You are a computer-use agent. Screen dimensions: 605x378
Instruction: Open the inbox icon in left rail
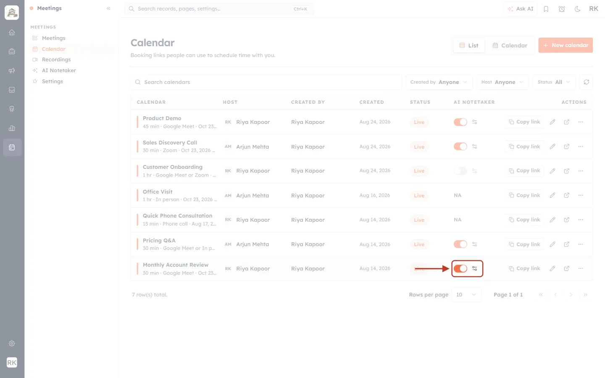(x=12, y=90)
